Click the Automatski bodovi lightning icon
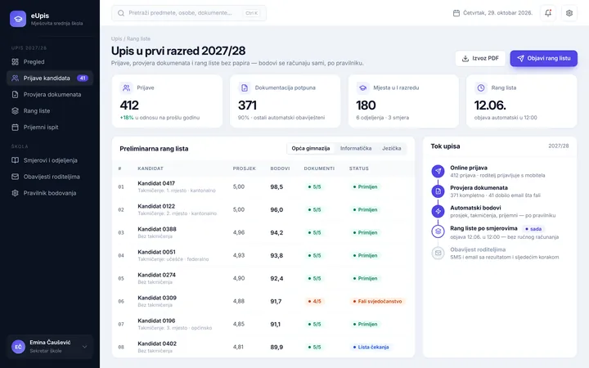This screenshot has width=589, height=368. pyautogui.click(x=438, y=211)
